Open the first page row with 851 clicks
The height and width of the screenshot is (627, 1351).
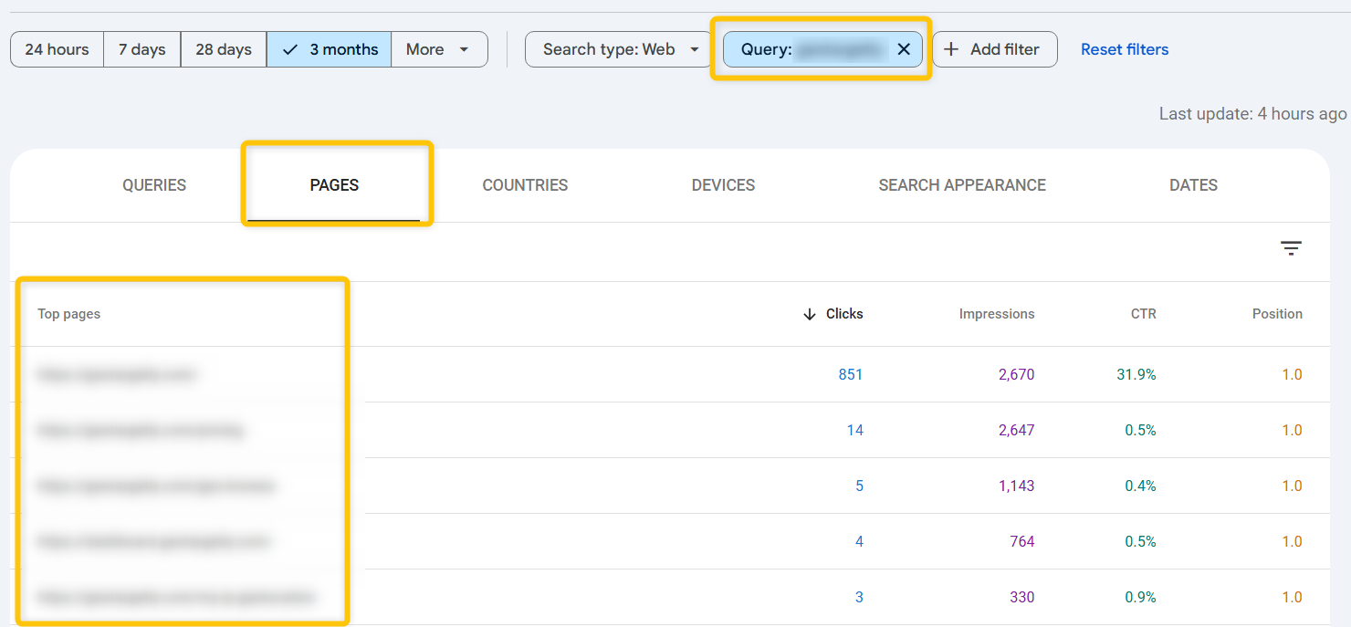point(670,374)
